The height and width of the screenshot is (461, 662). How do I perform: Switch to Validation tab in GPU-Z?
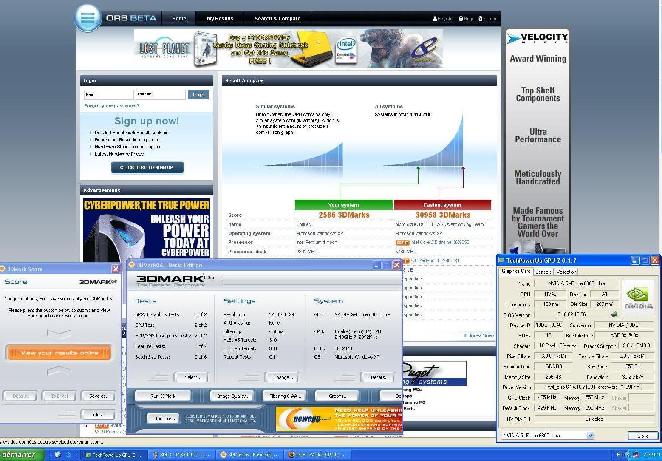(566, 272)
